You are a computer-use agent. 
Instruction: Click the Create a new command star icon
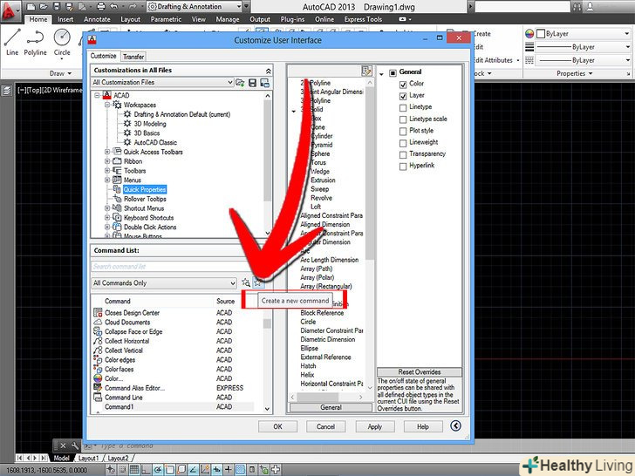tap(258, 283)
